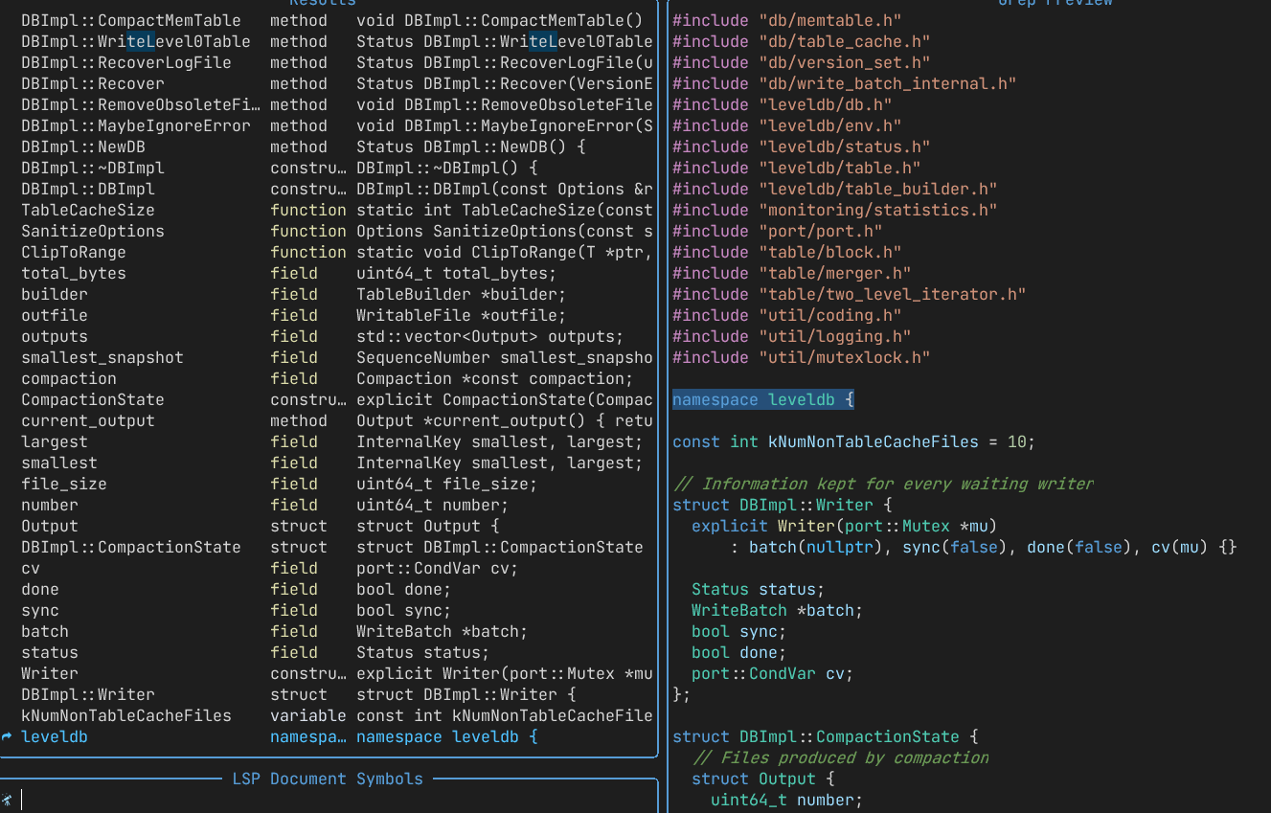Jump to SanitizeOptions function symbol
Screen dimensions: 1271x813
(x=93, y=231)
